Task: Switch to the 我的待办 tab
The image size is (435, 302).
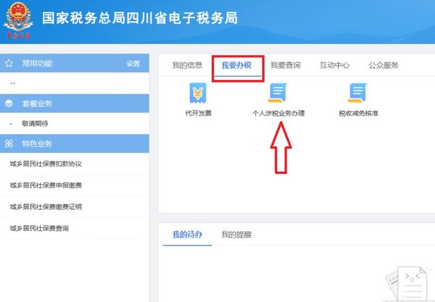Action: [187, 234]
